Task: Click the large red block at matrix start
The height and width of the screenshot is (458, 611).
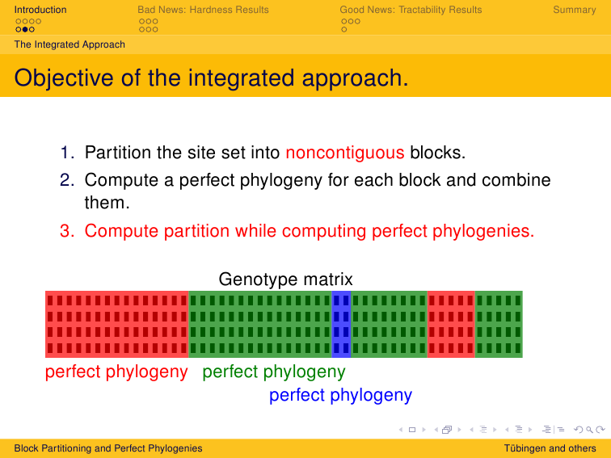Action: tap(117, 324)
